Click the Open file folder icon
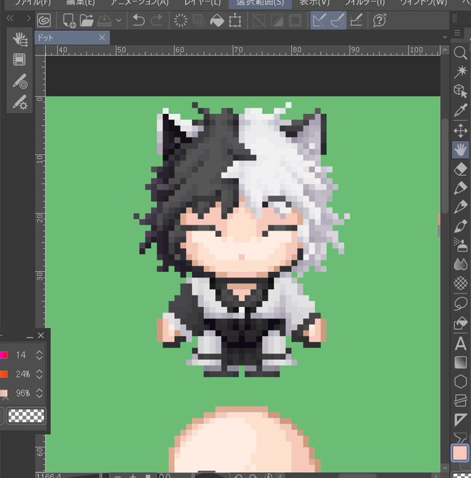 point(86,20)
